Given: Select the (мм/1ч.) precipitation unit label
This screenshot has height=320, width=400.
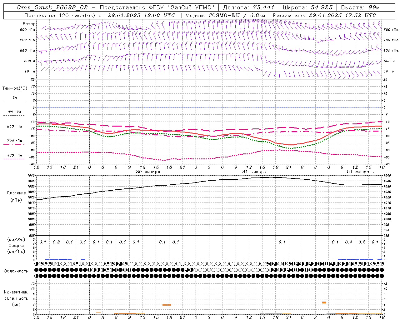Looking at the screenshot, I should pos(16,252).
